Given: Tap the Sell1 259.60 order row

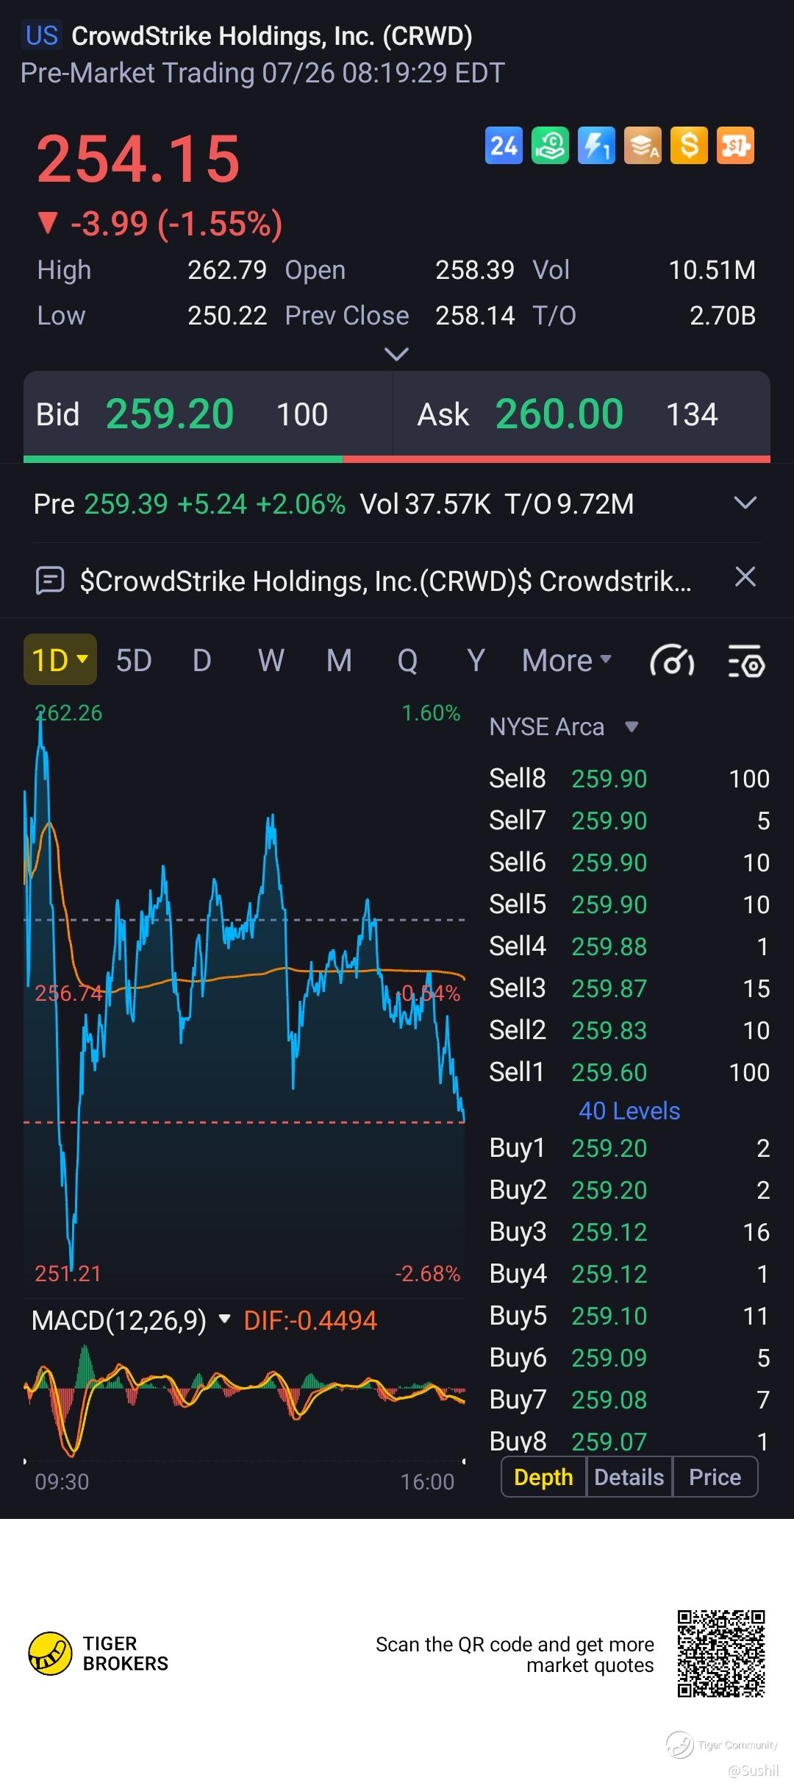Looking at the screenshot, I should [x=629, y=1072].
